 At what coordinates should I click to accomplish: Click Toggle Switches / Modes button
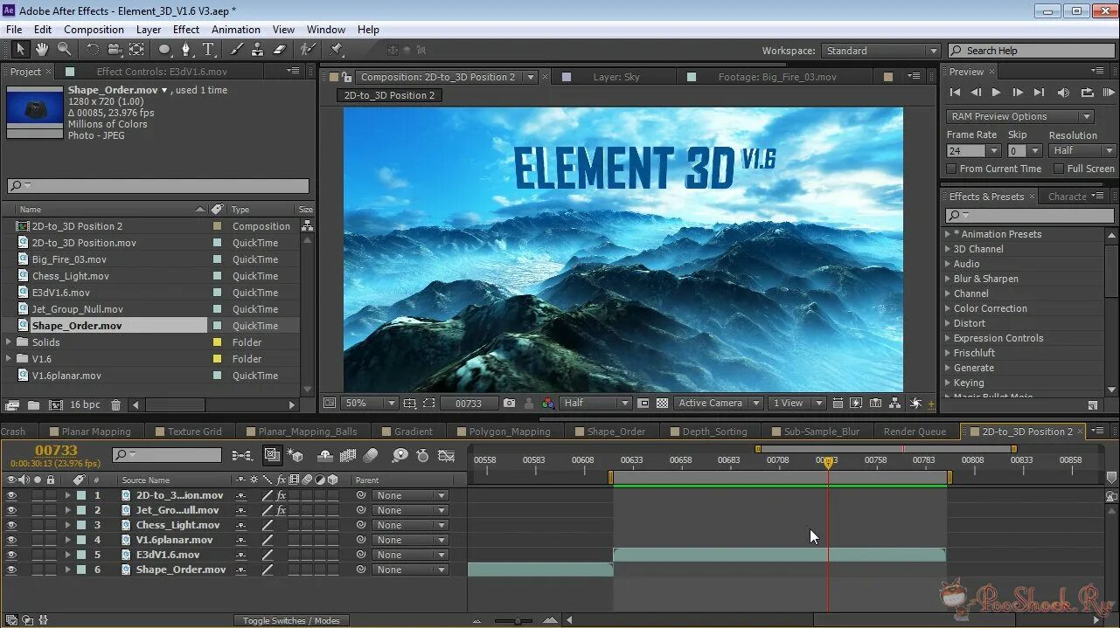point(291,620)
